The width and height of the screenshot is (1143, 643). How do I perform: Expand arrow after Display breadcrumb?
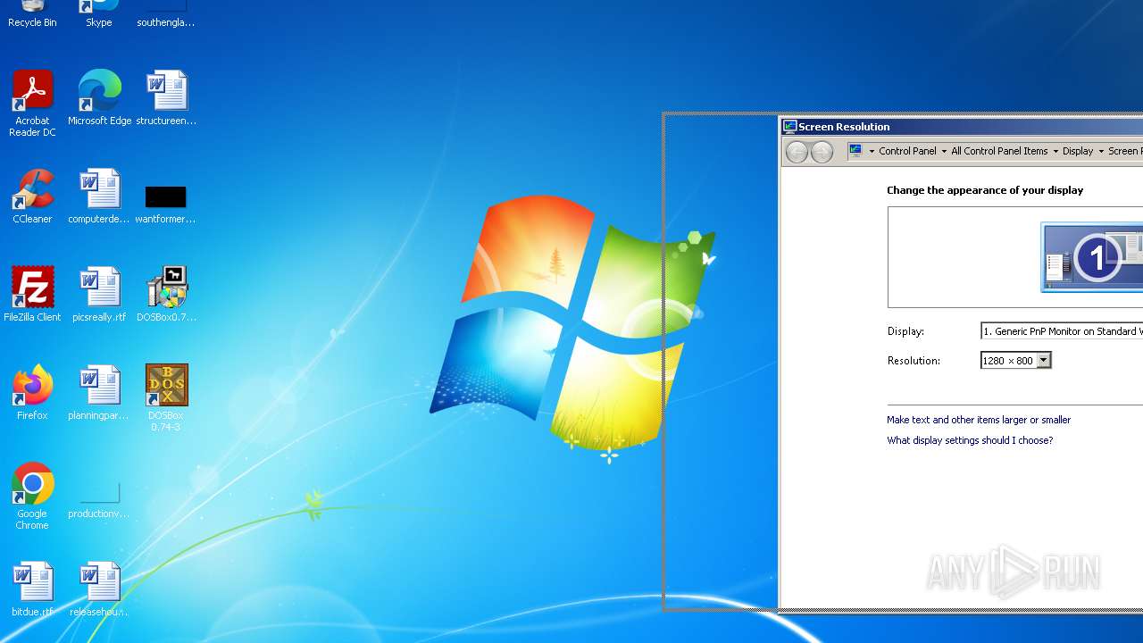(1101, 151)
